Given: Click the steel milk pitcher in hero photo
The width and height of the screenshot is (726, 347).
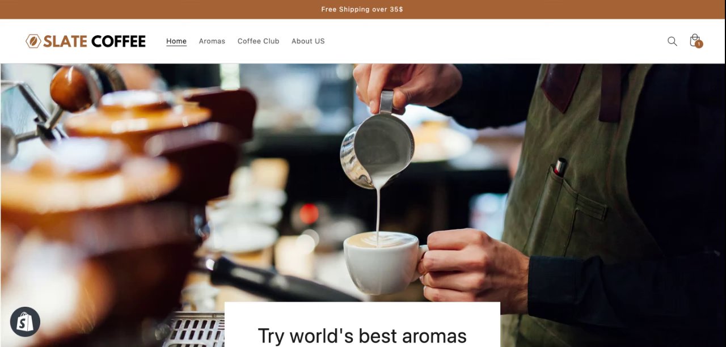Looking at the screenshot, I should [x=377, y=147].
